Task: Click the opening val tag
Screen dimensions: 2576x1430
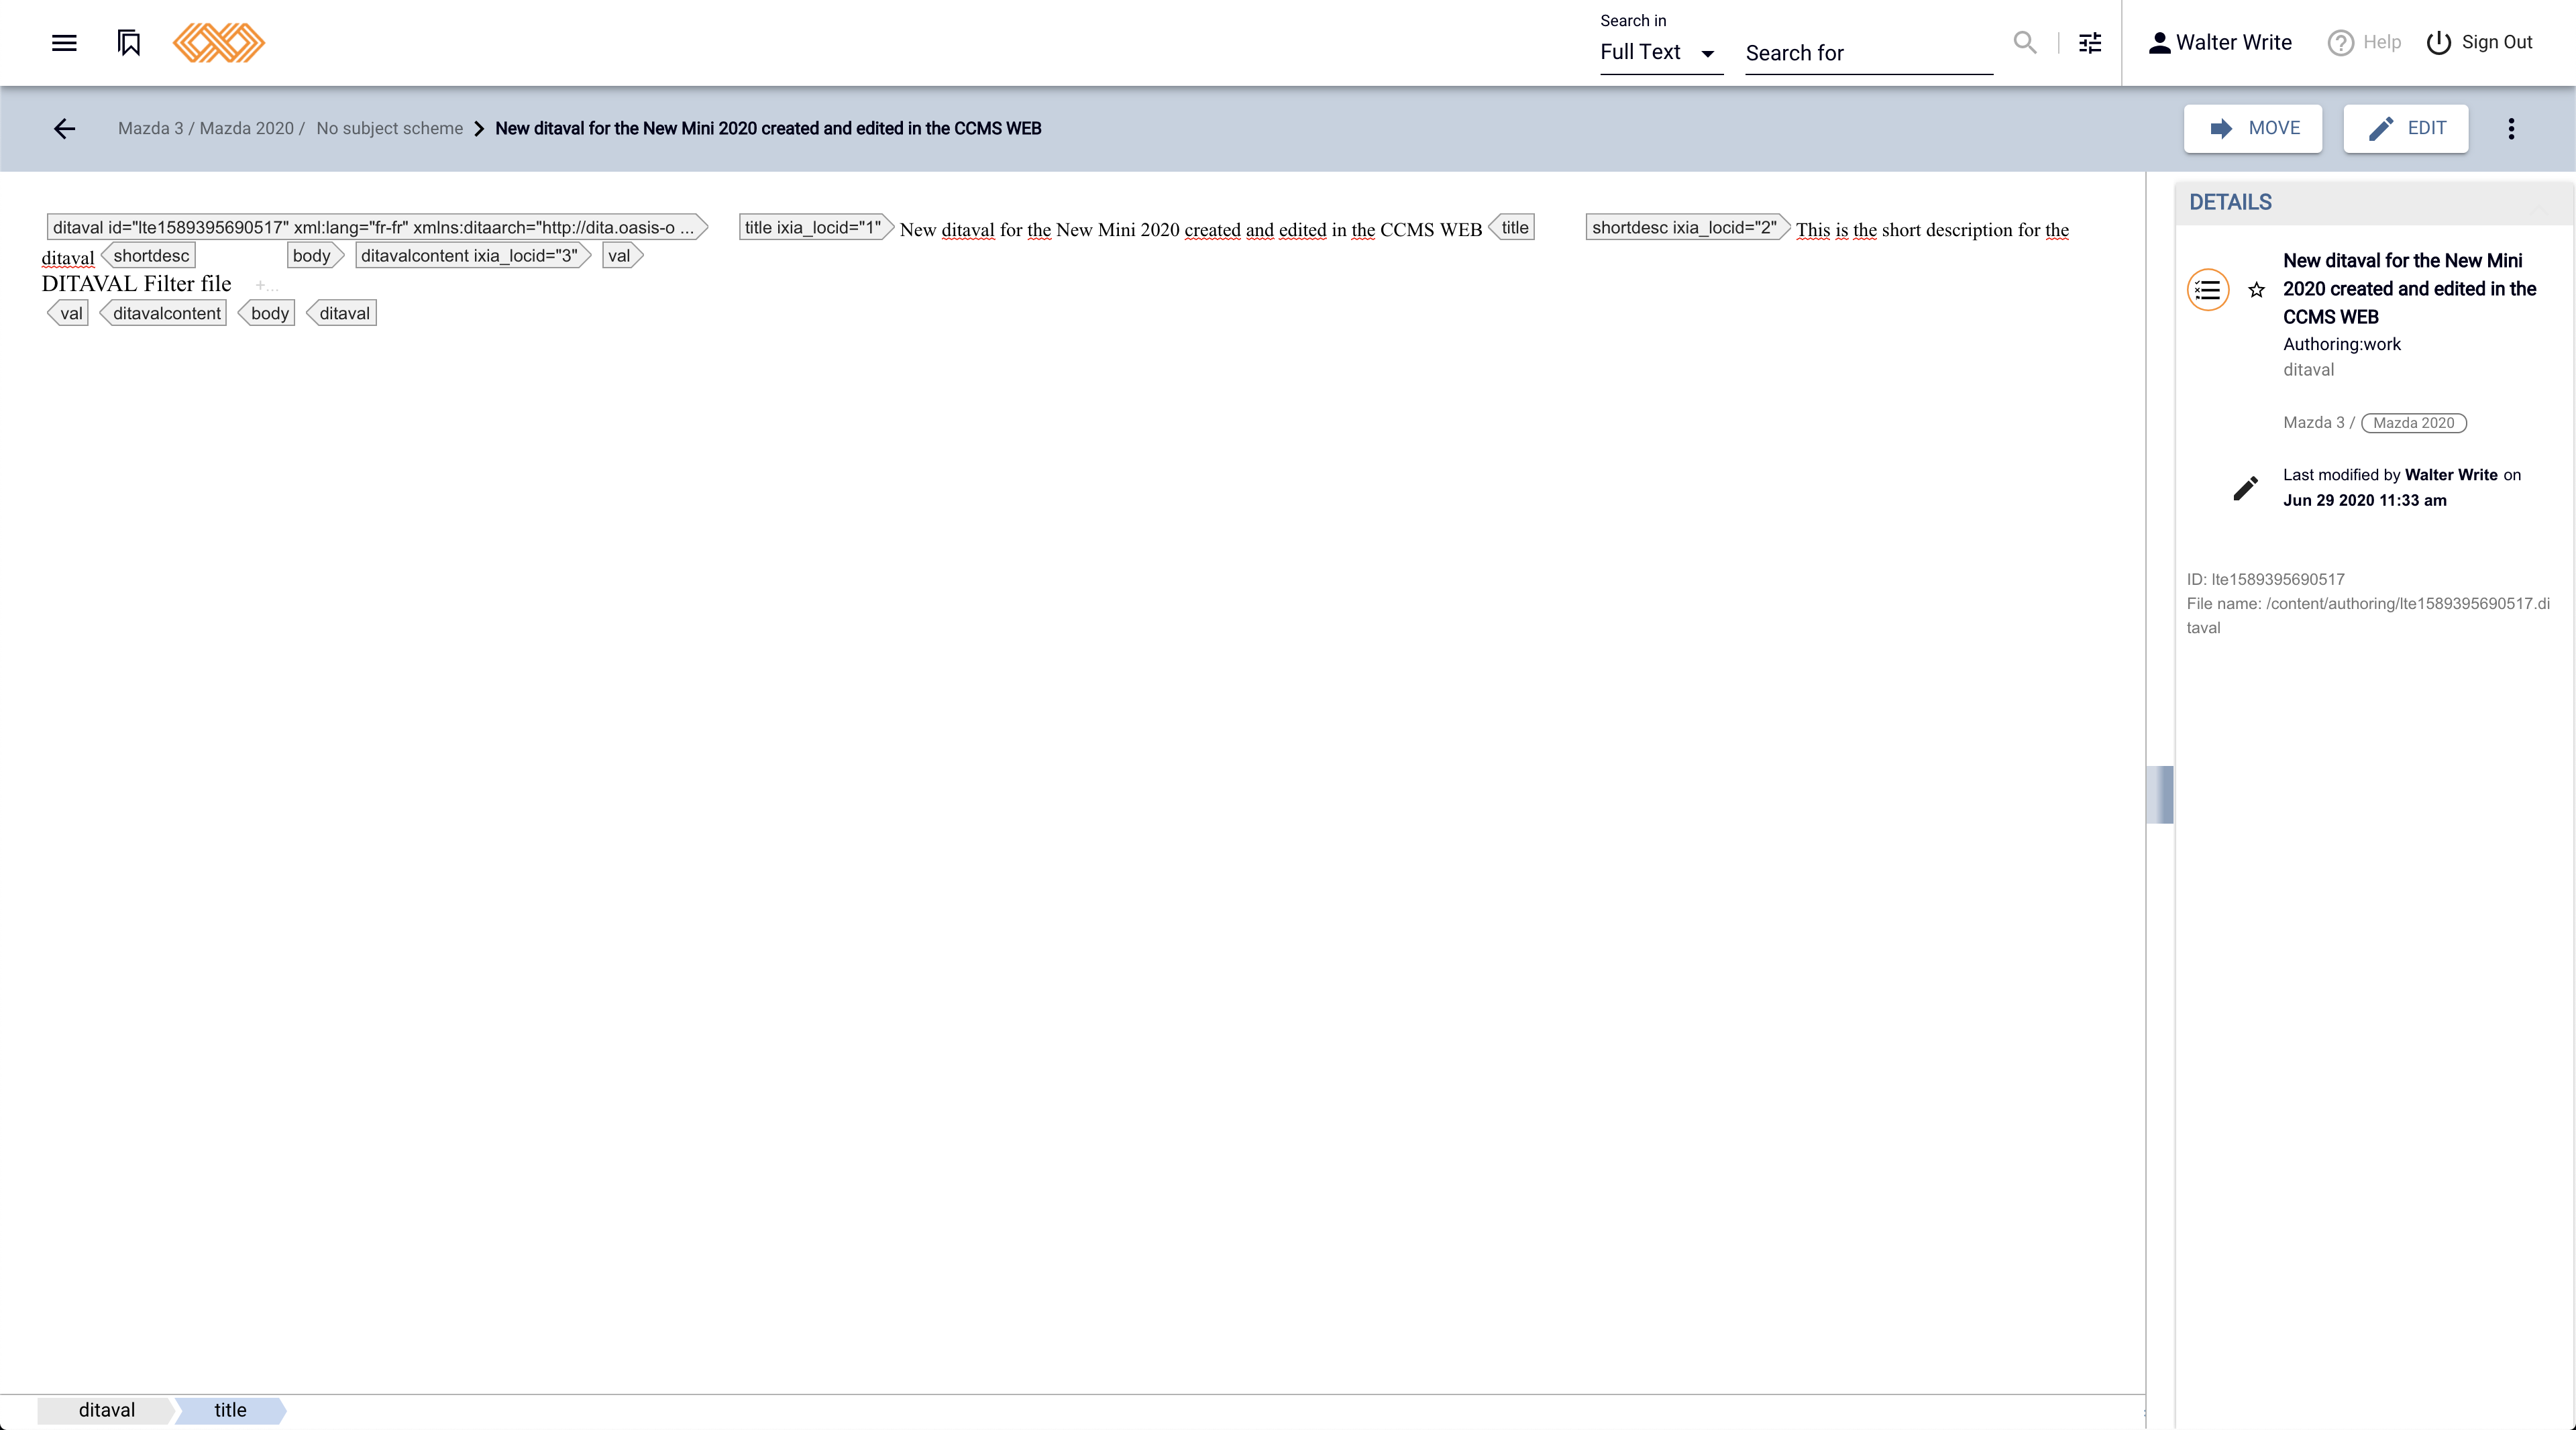Action: tap(623, 256)
